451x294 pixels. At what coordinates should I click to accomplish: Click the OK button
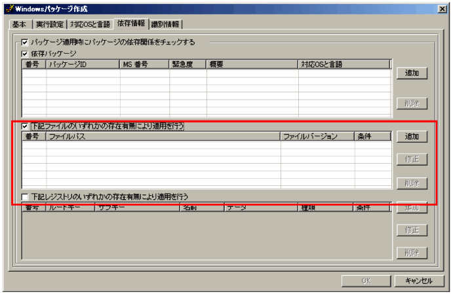tap(366, 281)
